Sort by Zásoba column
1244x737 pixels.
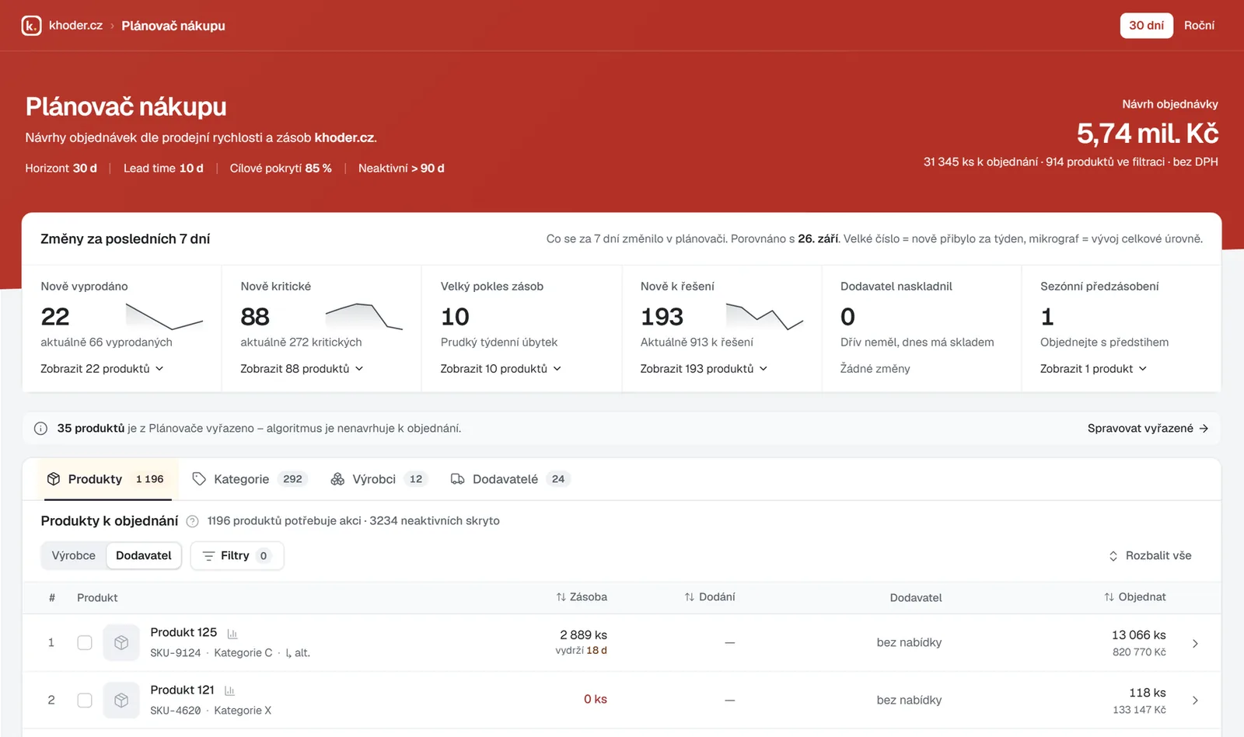582,597
